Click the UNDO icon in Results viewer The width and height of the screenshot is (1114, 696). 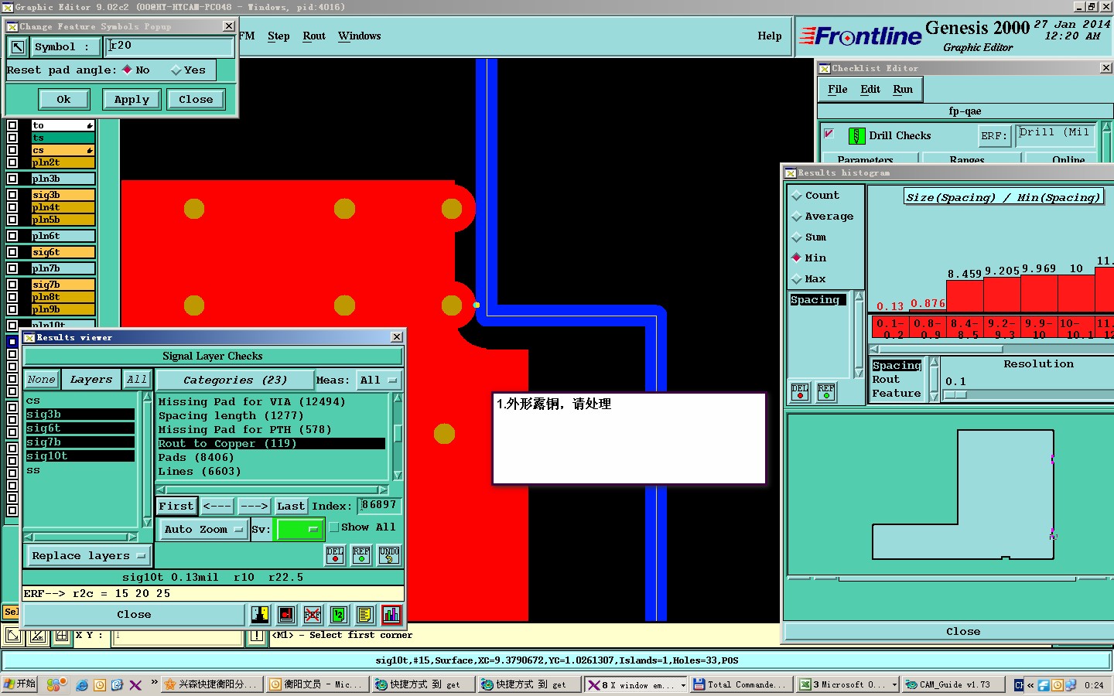(389, 555)
